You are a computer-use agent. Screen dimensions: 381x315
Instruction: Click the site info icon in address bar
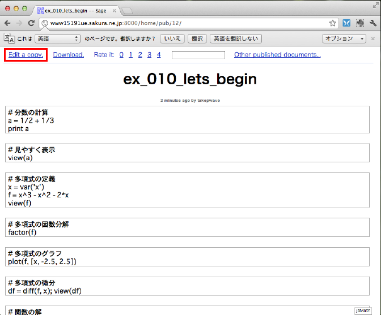coord(45,23)
